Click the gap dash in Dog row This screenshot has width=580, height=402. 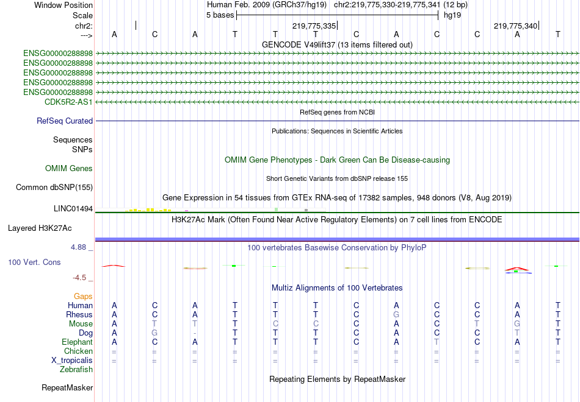tap(195, 333)
